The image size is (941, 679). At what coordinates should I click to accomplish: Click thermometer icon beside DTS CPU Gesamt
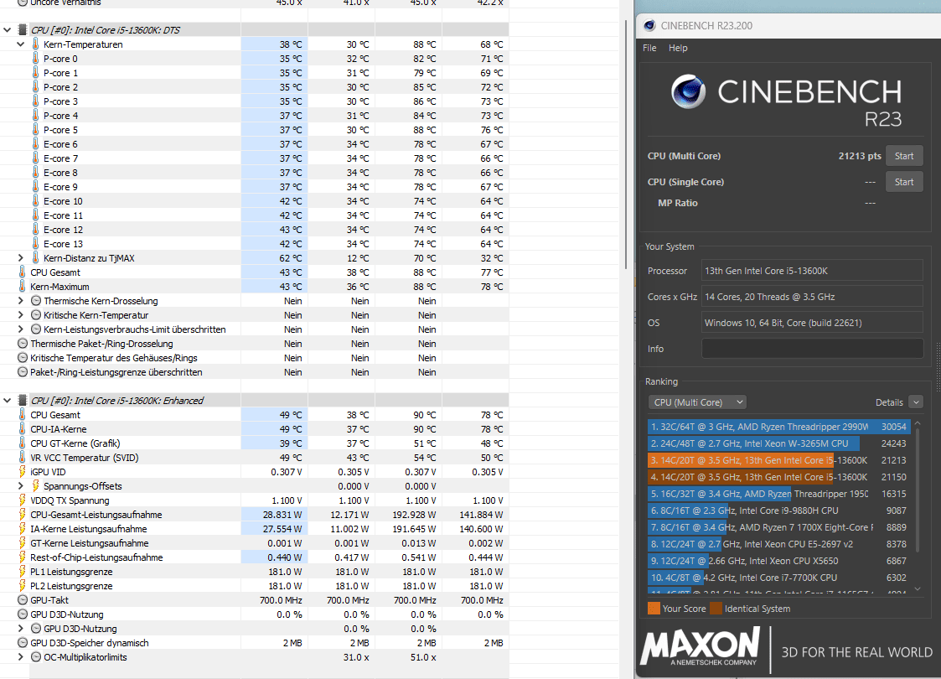pyautogui.click(x=22, y=272)
